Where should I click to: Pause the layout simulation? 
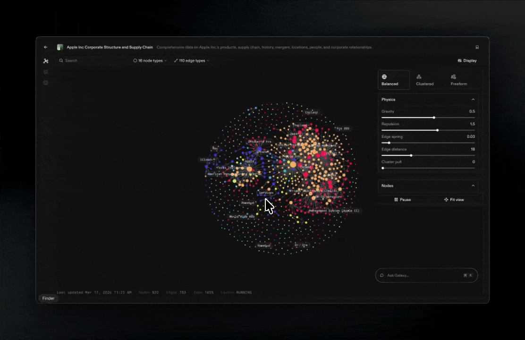[402, 200]
